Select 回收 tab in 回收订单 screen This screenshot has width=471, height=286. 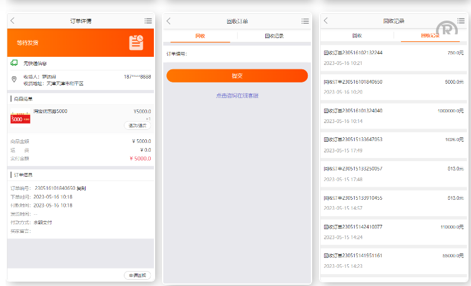click(200, 36)
